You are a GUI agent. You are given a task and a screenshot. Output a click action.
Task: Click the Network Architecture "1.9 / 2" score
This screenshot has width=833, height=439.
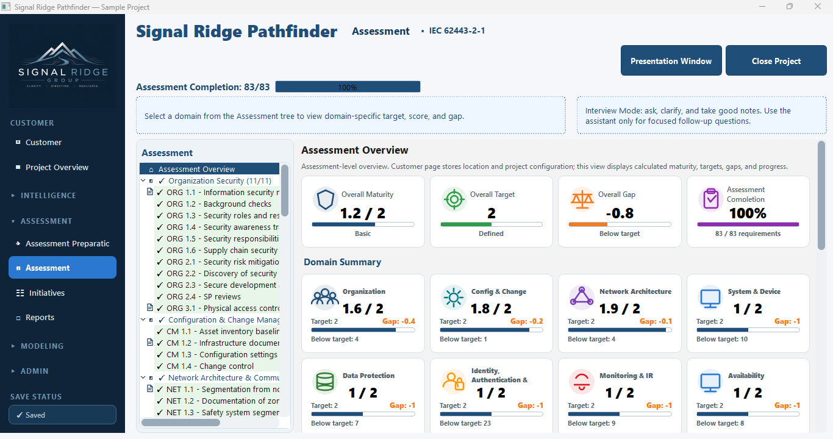(x=620, y=309)
